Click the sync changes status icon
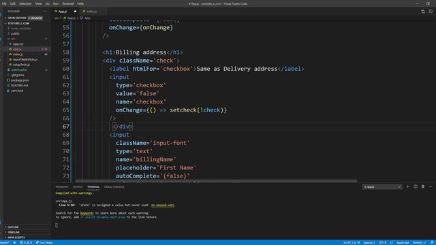436x245 pixels. click(x=14, y=242)
